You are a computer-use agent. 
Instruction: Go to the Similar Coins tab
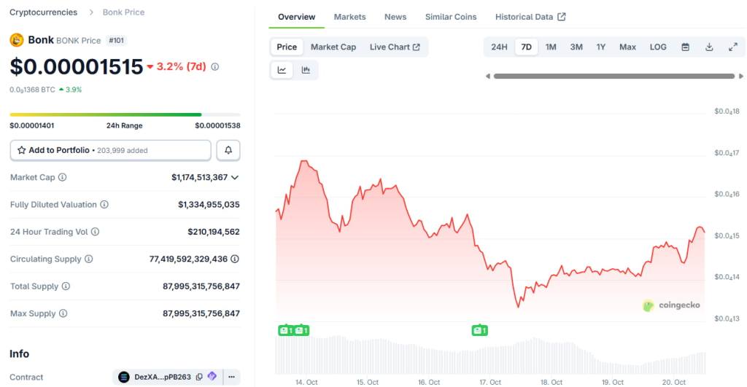pyautogui.click(x=451, y=17)
